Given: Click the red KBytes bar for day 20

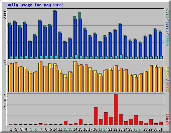Looking at the screenshot, I should (106, 119).
